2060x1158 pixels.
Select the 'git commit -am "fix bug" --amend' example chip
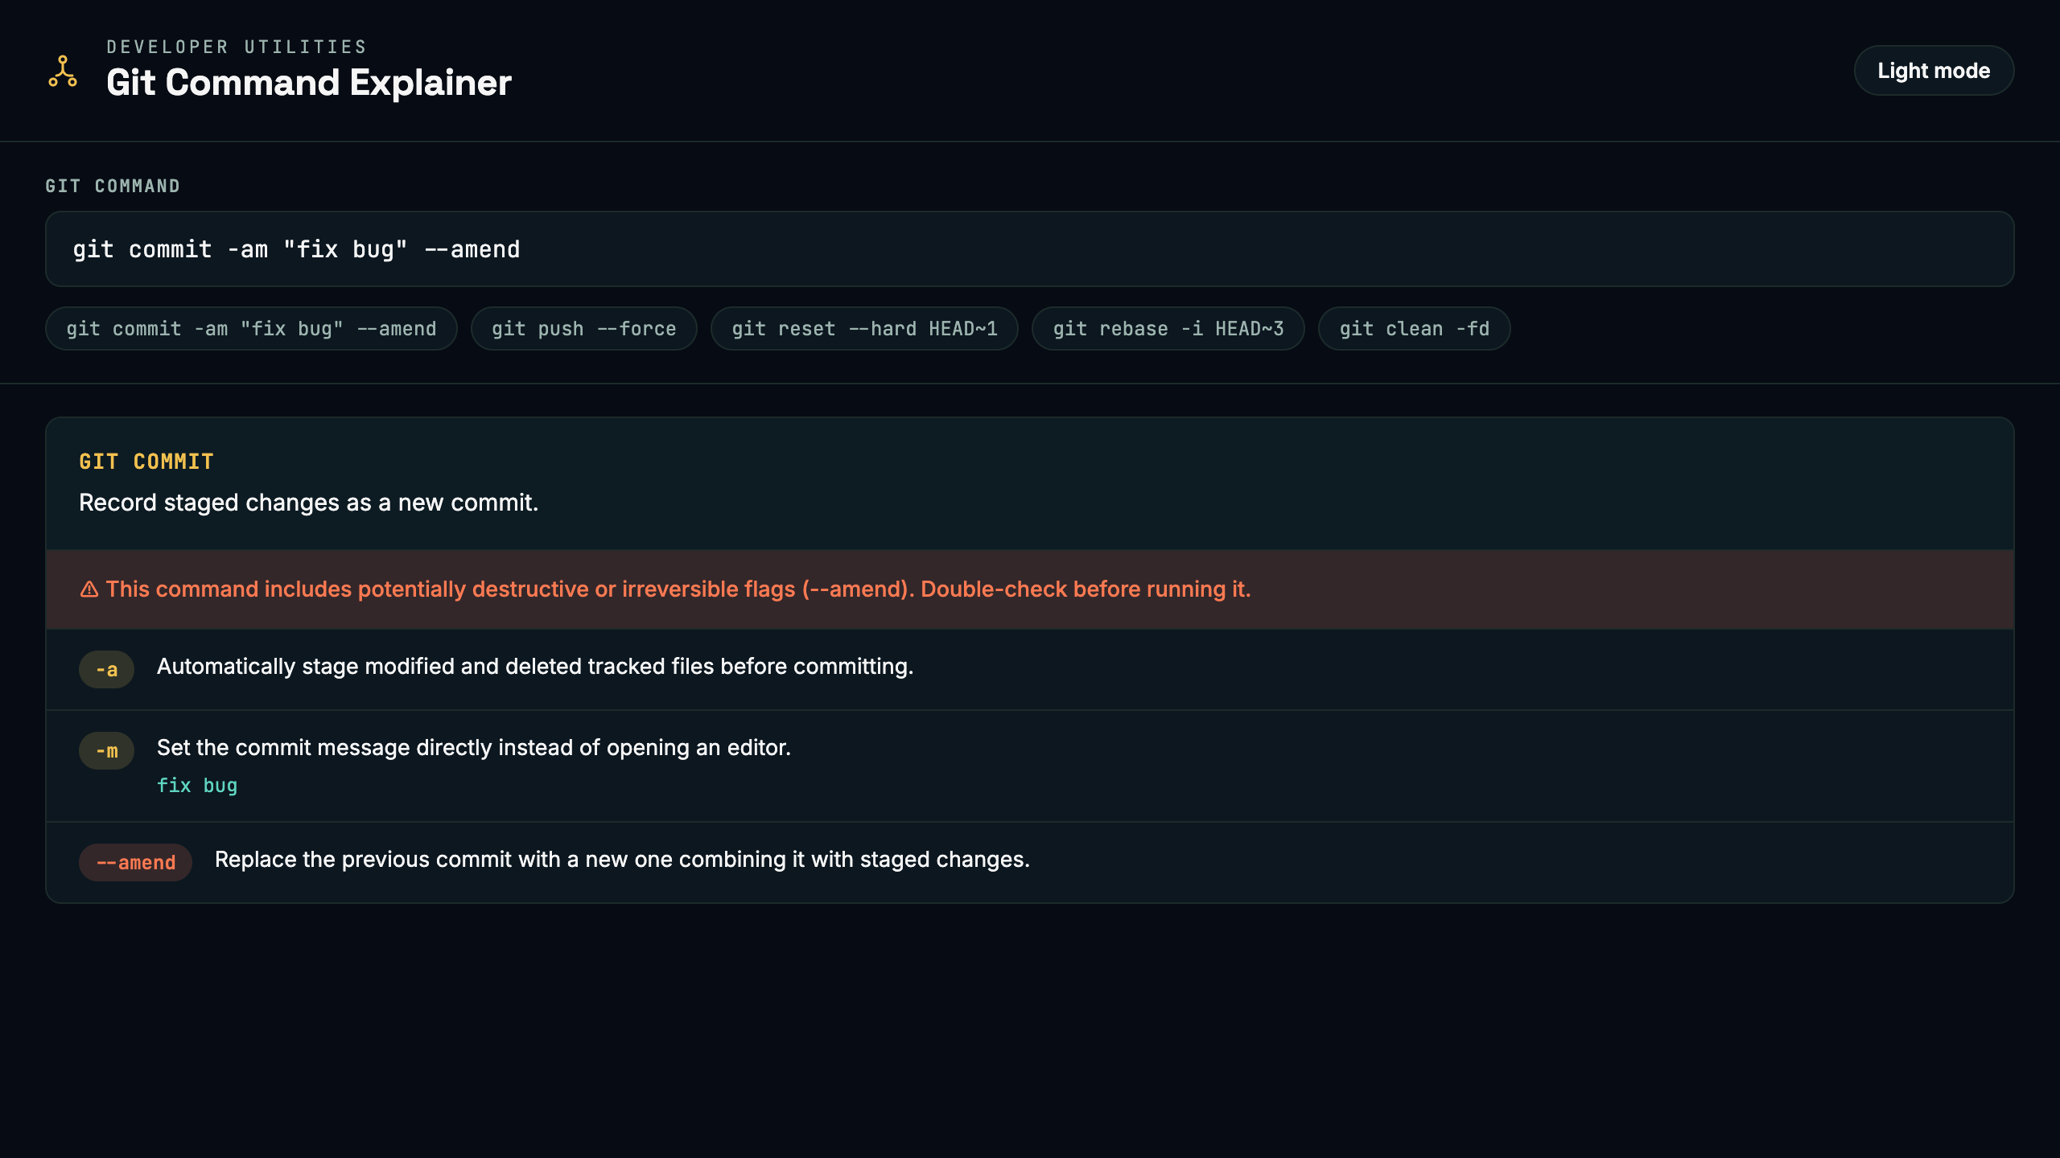pyautogui.click(x=251, y=329)
